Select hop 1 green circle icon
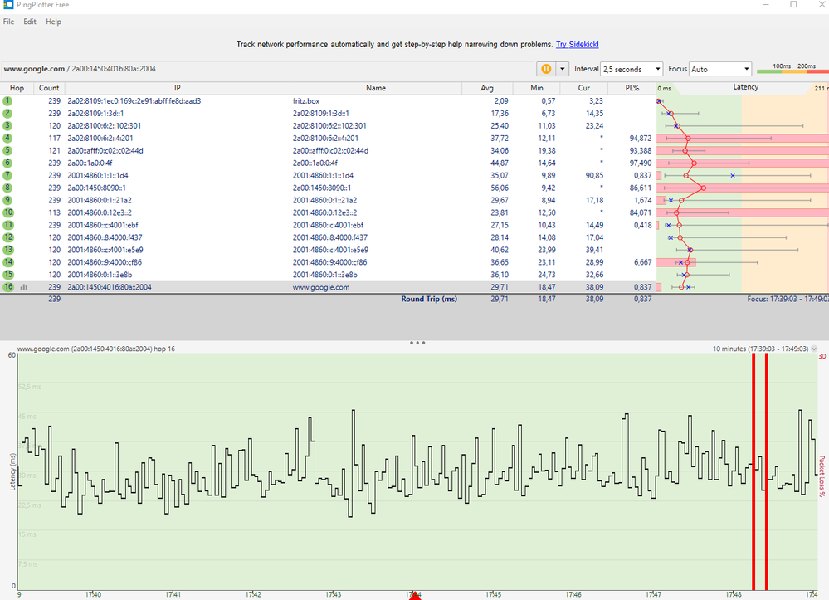 pyautogui.click(x=7, y=101)
